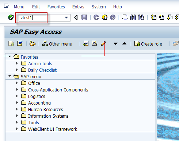The width and height of the screenshot is (179, 141).
Task: Expand the Information Systems folder
Action: pos(17,116)
